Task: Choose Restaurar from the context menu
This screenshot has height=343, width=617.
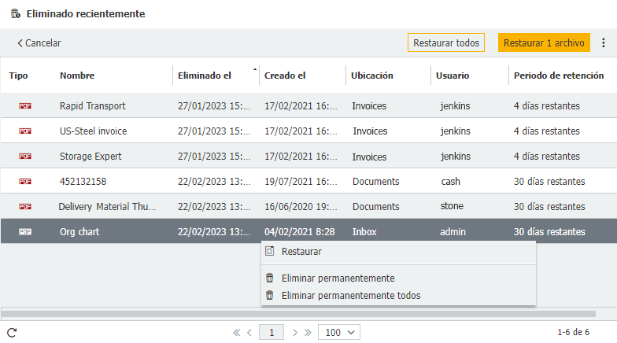Action: [x=301, y=252]
